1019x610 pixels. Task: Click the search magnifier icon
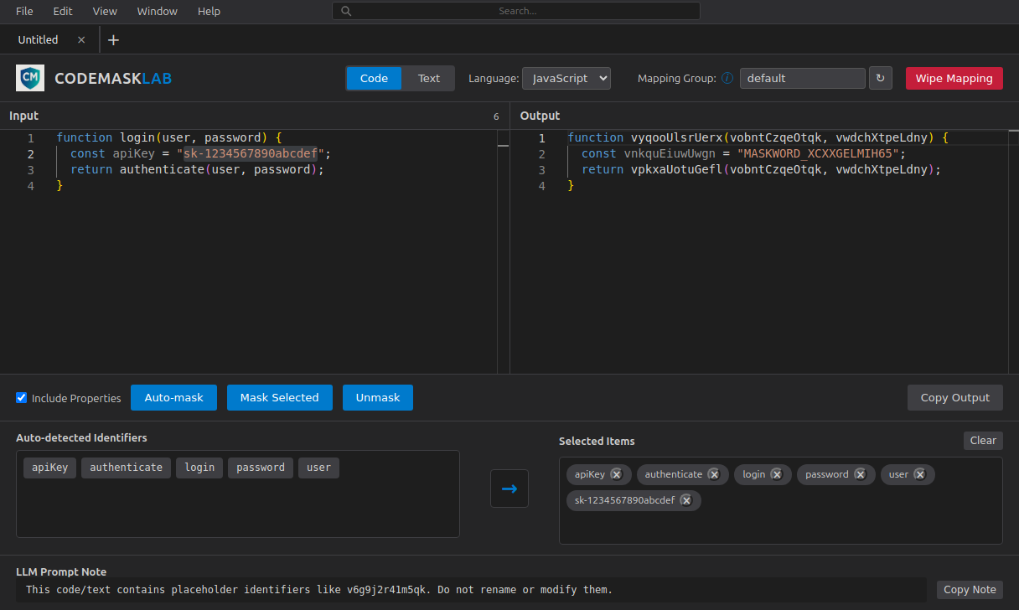(345, 11)
